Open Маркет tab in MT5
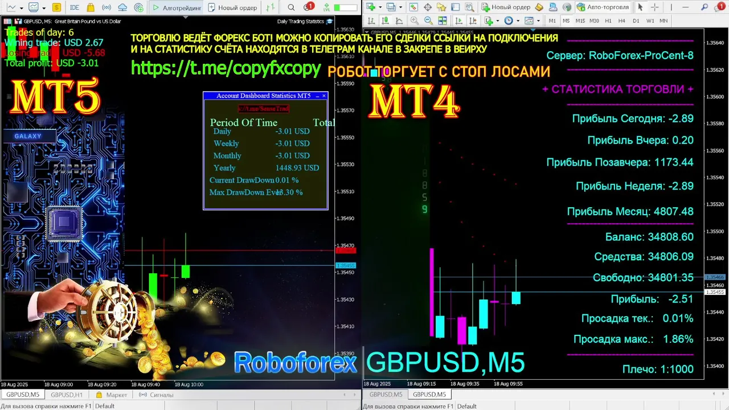This screenshot has width=729, height=410. pos(112,394)
